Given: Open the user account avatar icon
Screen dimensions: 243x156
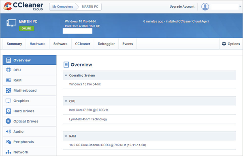Looking at the screenshot, I should pyautogui.click(x=205, y=6).
